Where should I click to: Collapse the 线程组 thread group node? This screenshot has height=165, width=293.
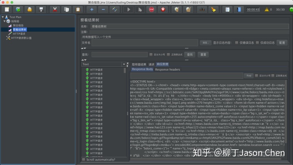(4, 21)
